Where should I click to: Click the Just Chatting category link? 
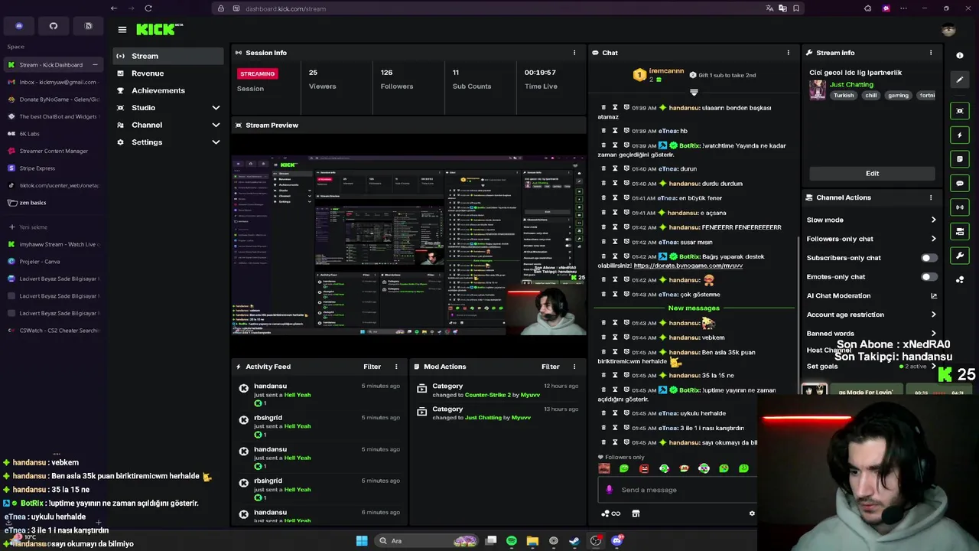point(851,84)
